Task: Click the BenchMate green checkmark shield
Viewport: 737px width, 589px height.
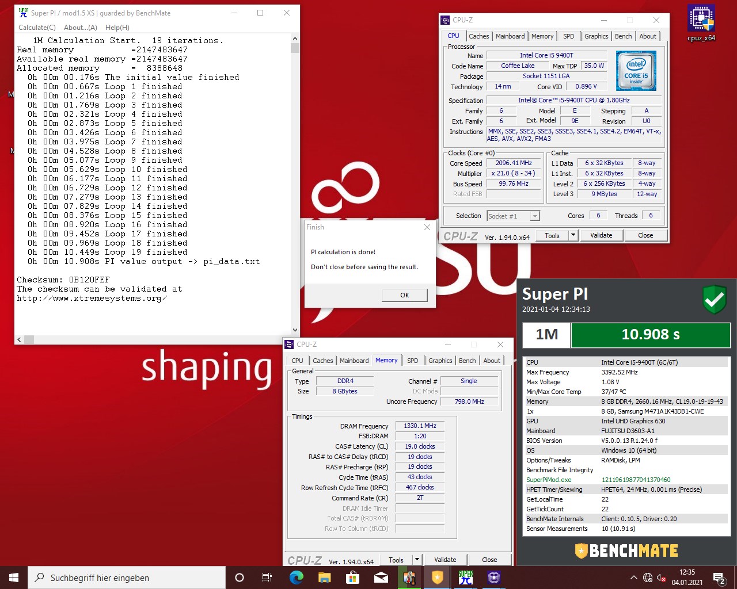Action: (715, 300)
